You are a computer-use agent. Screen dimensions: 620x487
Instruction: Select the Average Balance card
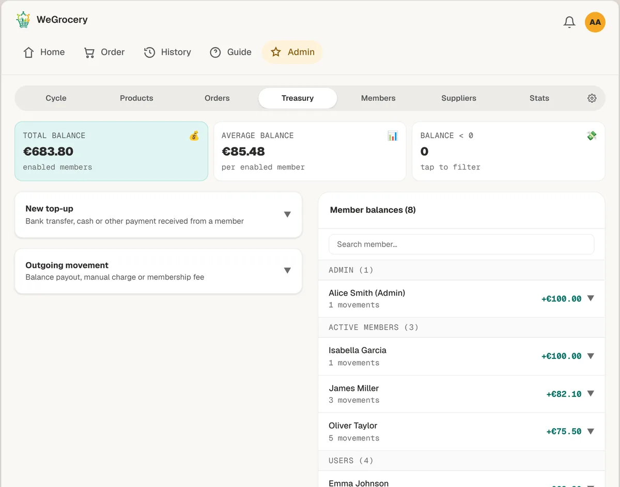coord(310,151)
